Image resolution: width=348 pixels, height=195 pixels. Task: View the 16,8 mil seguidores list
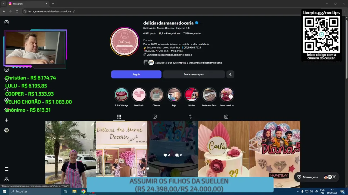pyautogui.click(x=169, y=34)
